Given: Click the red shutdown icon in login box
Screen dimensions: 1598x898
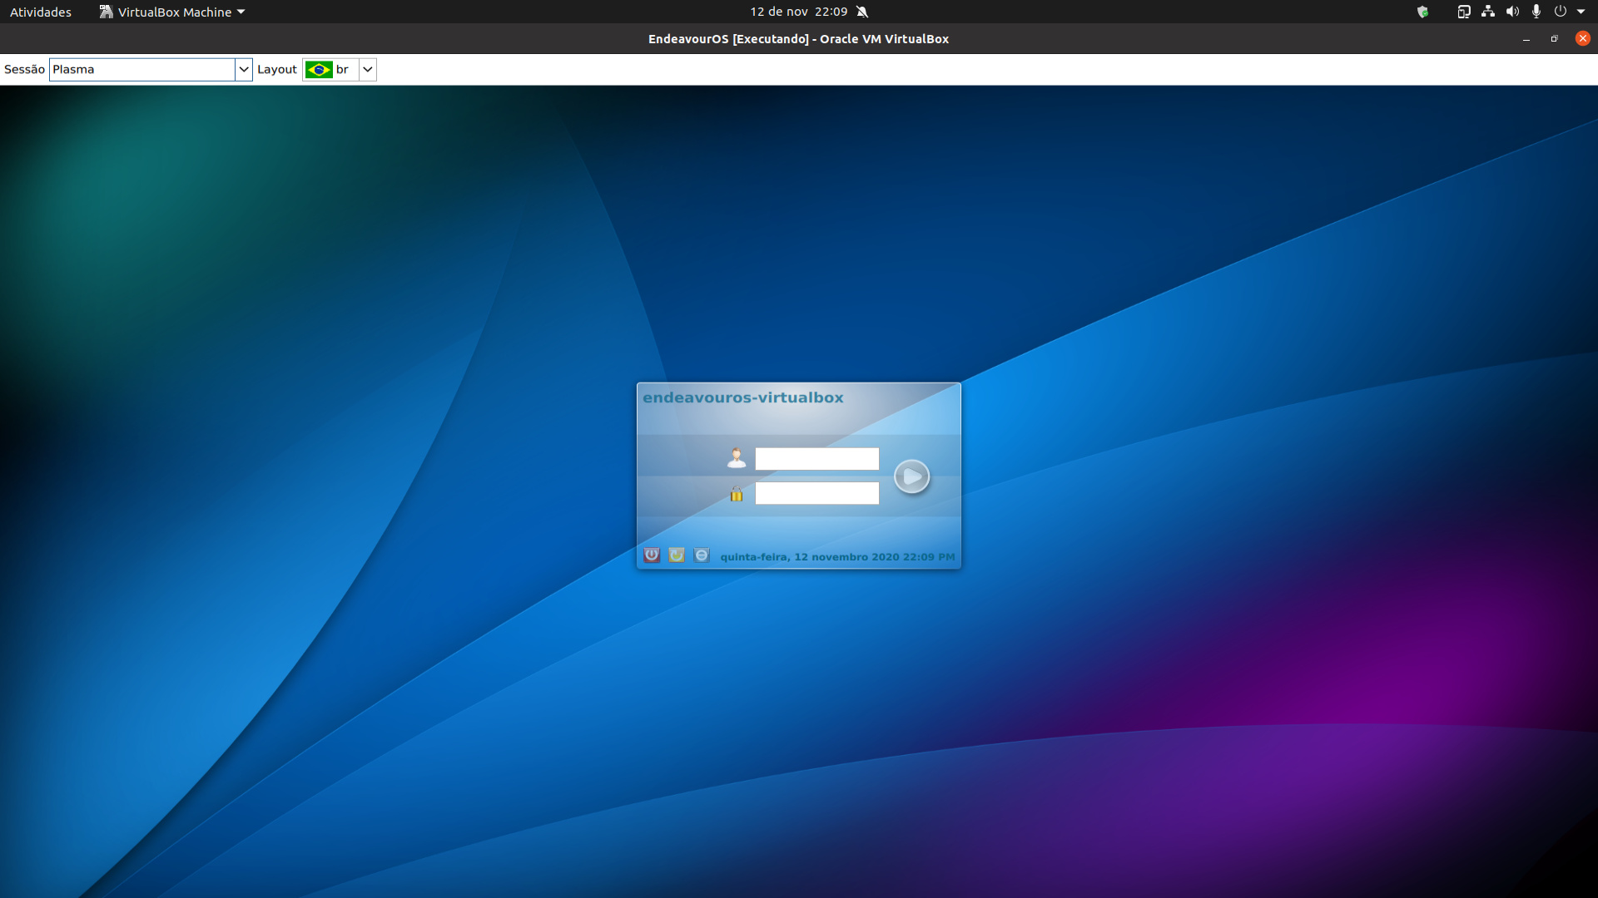Looking at the screenshot, I should (652, 555).
